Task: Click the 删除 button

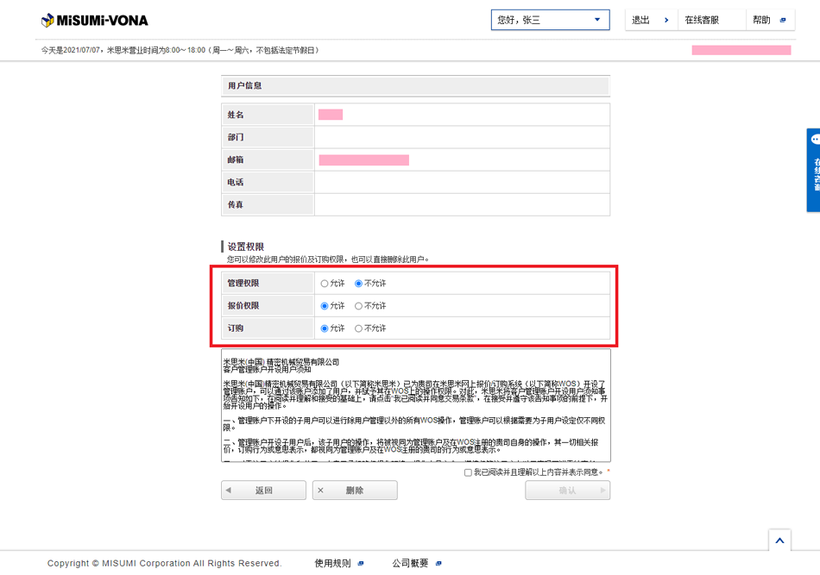Action: coord(354,491)
